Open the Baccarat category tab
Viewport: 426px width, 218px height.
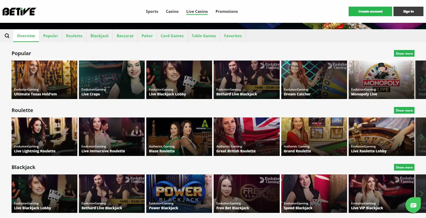click(x=125, y=36)
